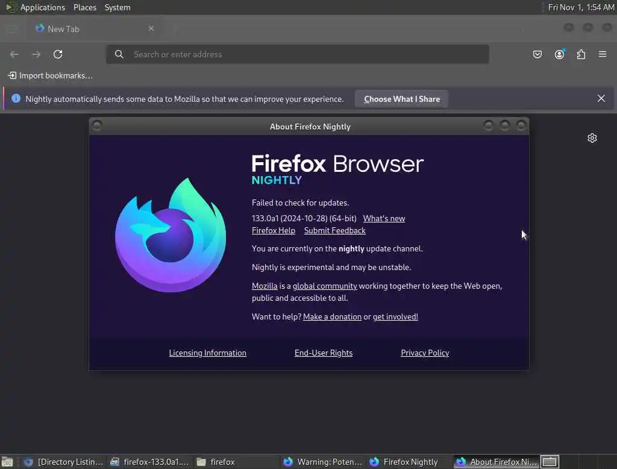Switch to firefox-133.0a1 taskbar window
617x469 pixels.
(x=149, y=462)
